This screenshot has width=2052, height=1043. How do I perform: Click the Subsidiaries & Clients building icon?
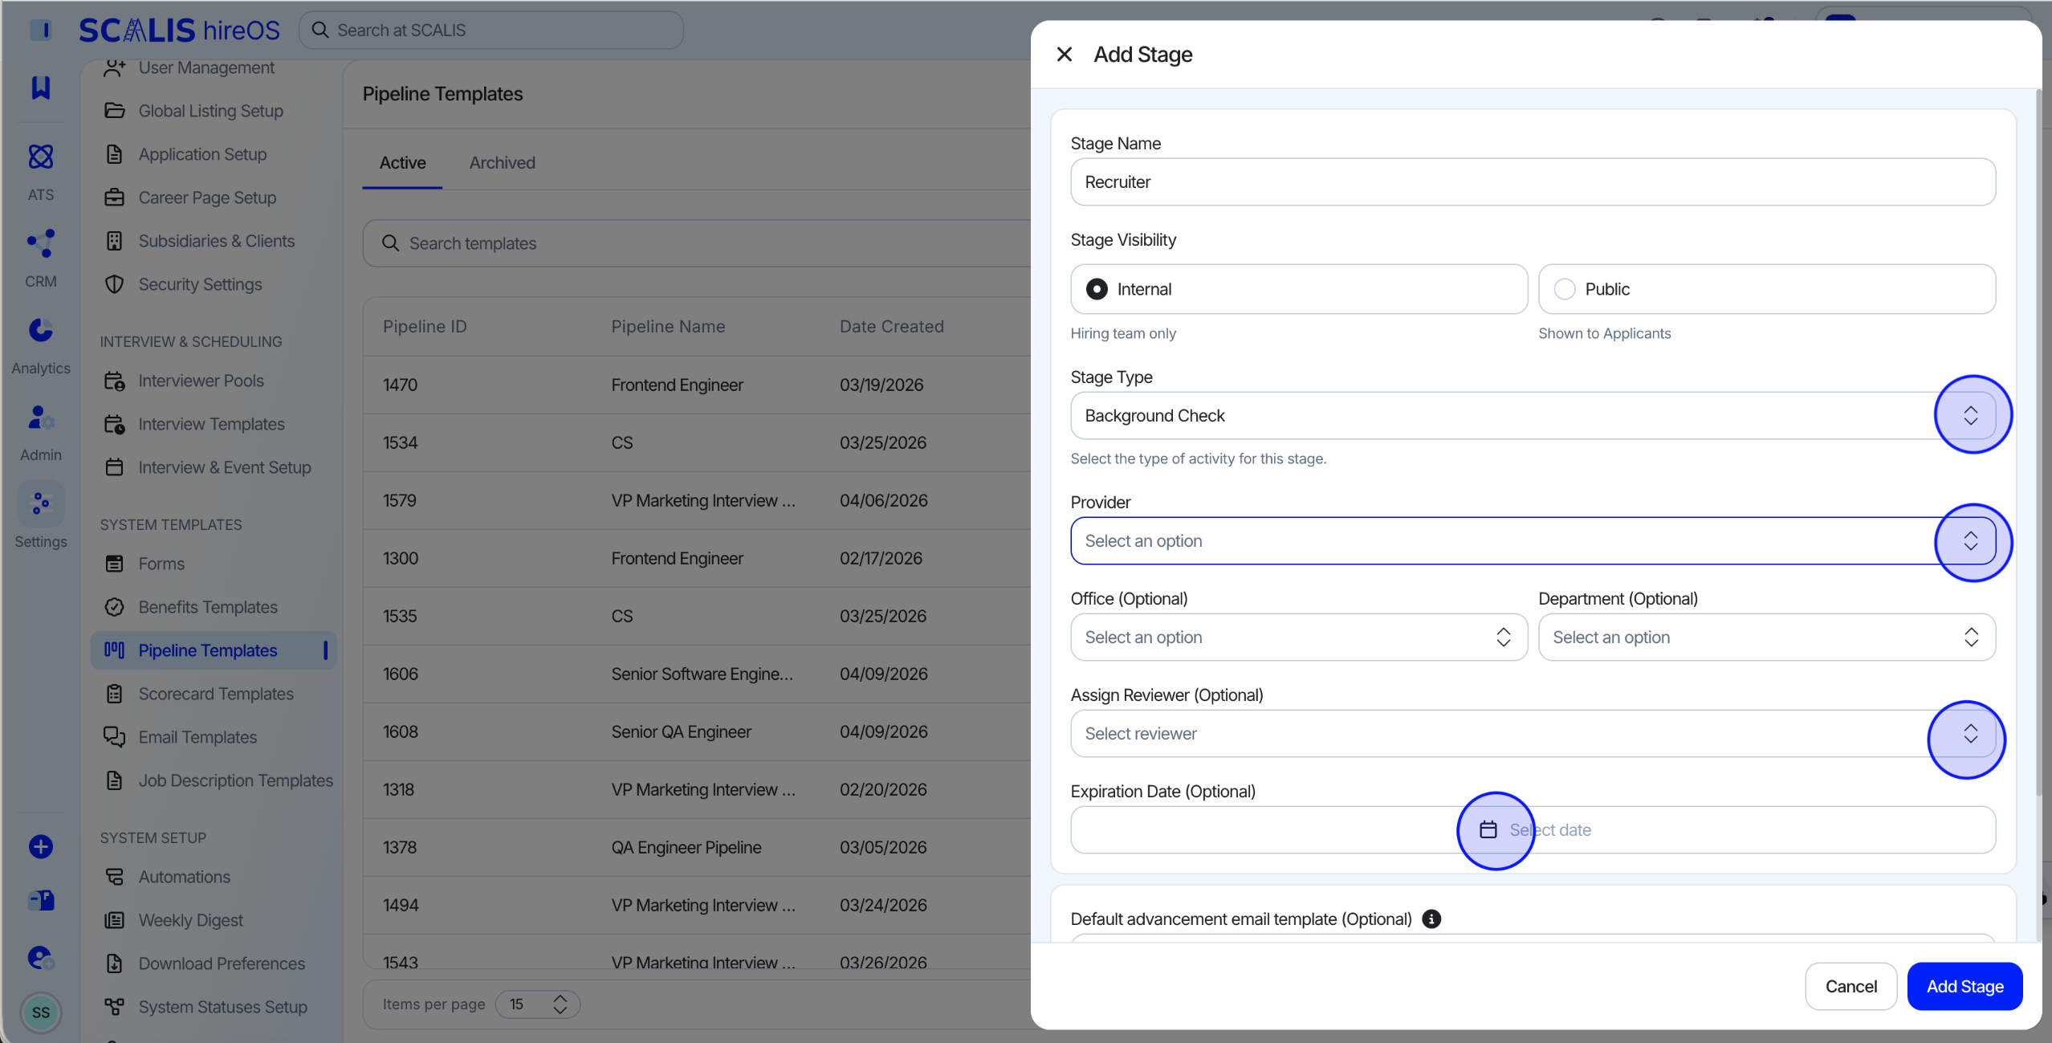click(115, 241)
